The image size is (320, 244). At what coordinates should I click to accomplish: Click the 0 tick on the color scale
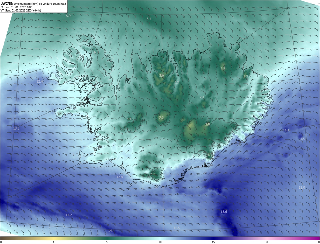click(1, 242)
